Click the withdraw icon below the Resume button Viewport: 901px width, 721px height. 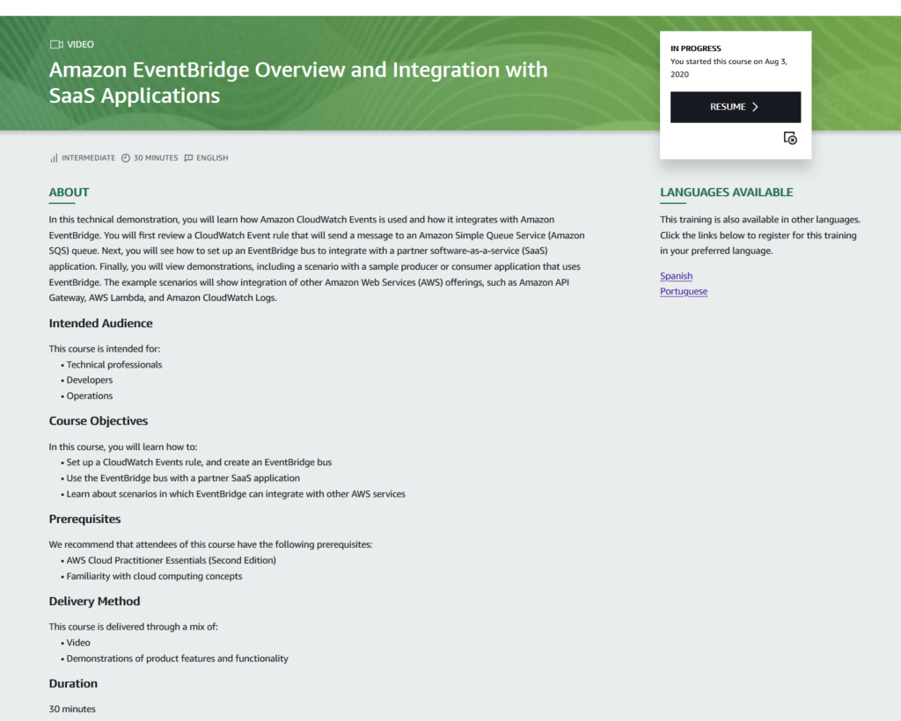tap(790, 139)
